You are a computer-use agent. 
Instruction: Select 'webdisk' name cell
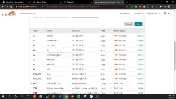(50, 60)
